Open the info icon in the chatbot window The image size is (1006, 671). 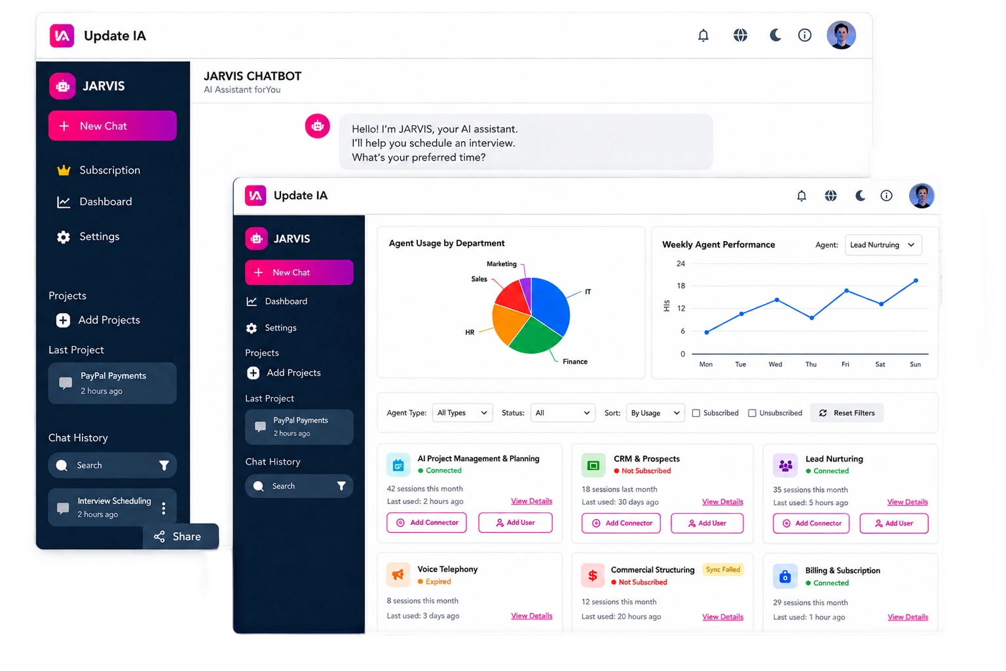click(805, 35)
